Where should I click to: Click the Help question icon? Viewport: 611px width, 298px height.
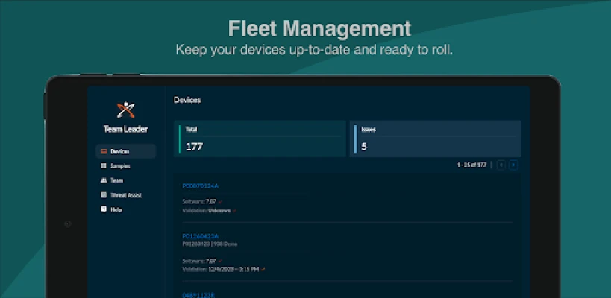click(x=104, y=209)
